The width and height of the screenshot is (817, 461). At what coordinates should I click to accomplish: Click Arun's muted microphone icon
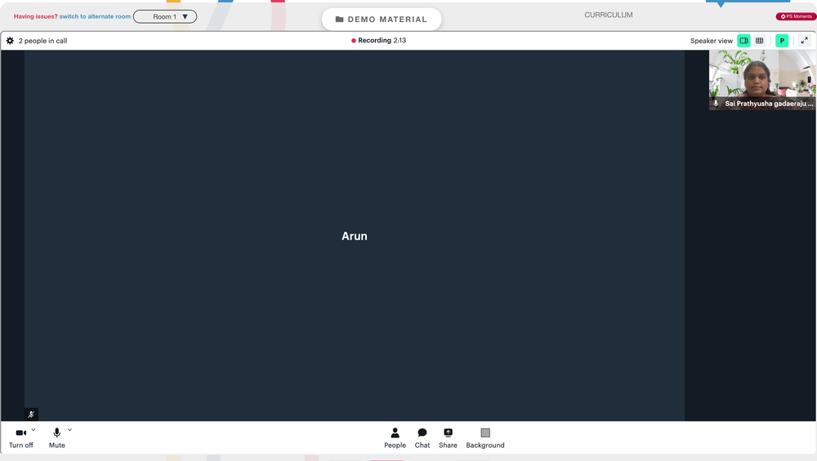(x=31, y=414)
